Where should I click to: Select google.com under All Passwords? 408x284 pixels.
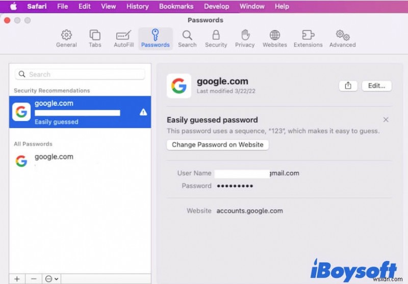point(80,161)
